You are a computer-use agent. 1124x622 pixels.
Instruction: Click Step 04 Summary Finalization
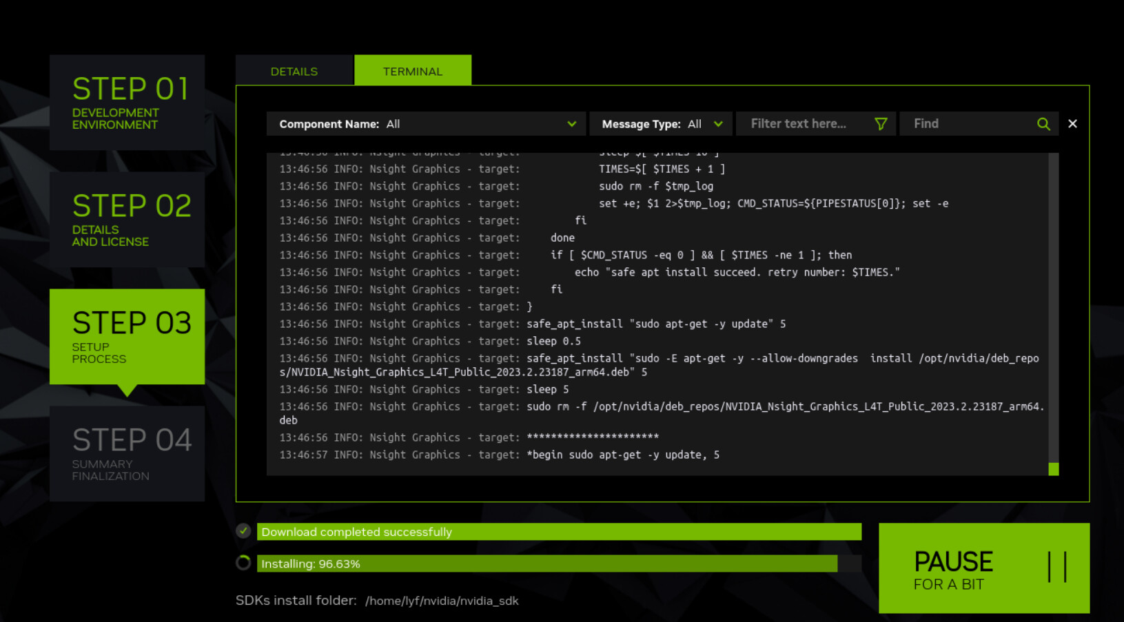(127, 454)
